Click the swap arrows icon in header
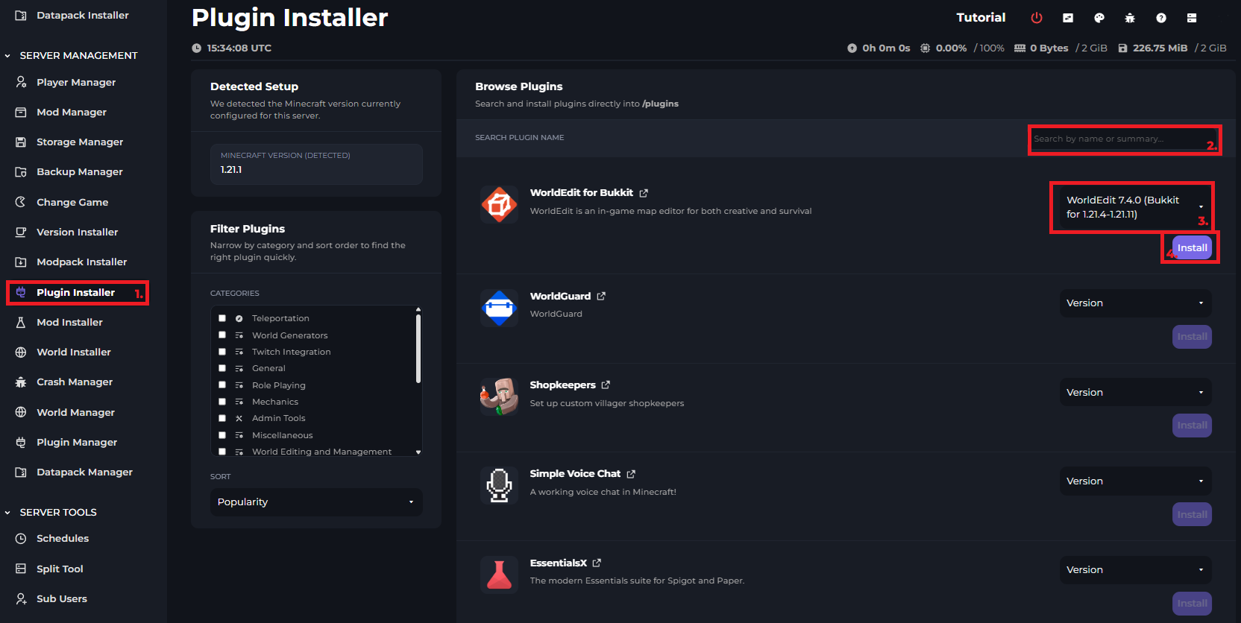This screenshot has width=1241, height=623. pos(1068,18)
